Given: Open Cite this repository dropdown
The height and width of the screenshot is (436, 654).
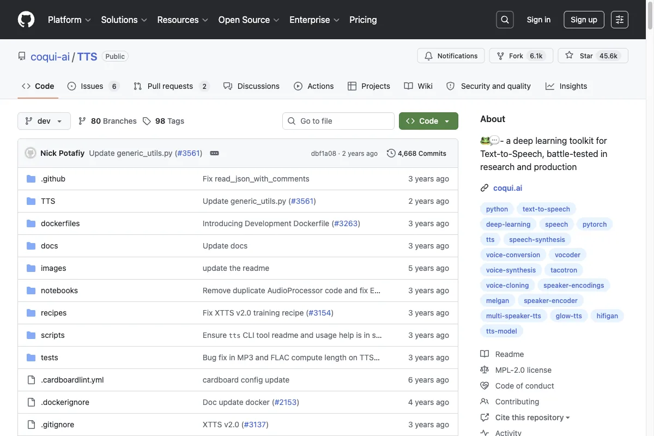Looking at the screenshot, I should [525, 417].
